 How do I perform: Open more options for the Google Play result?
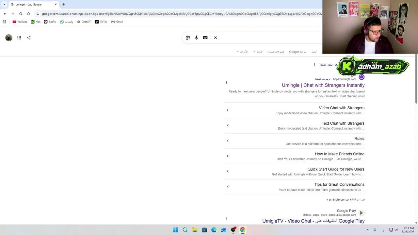pos(226,218)
